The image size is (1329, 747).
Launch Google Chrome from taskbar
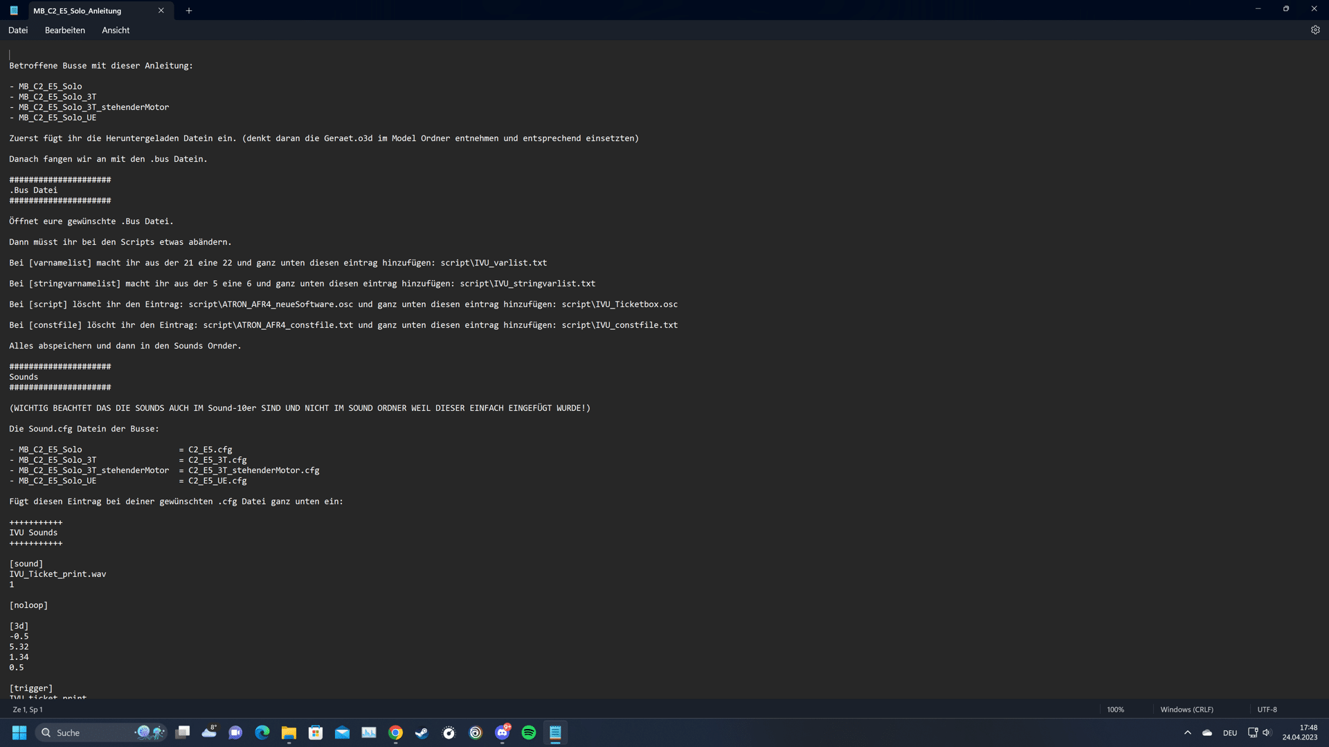coord(395,732)
